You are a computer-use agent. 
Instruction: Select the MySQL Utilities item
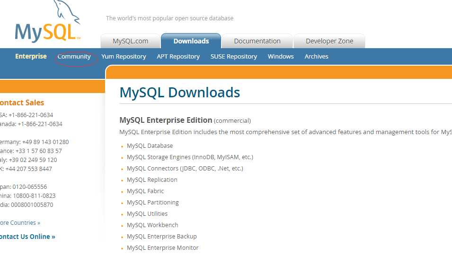click(147, 214)
